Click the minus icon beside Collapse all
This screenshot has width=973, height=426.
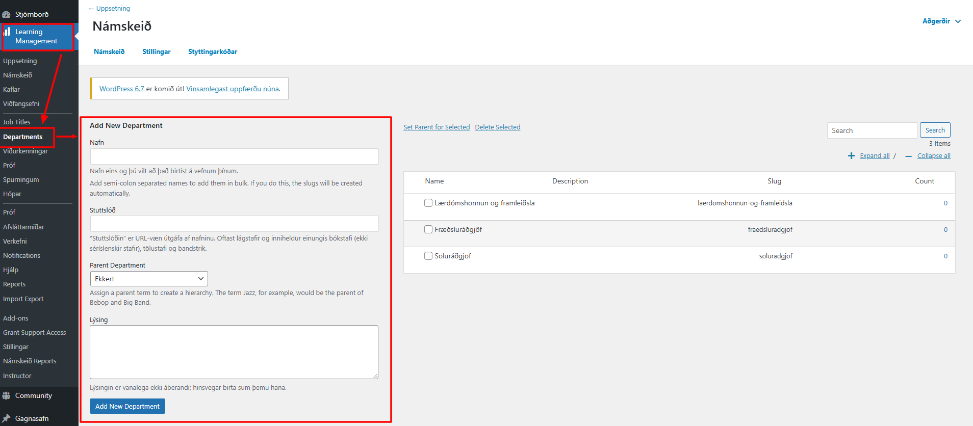pos(908,156)
